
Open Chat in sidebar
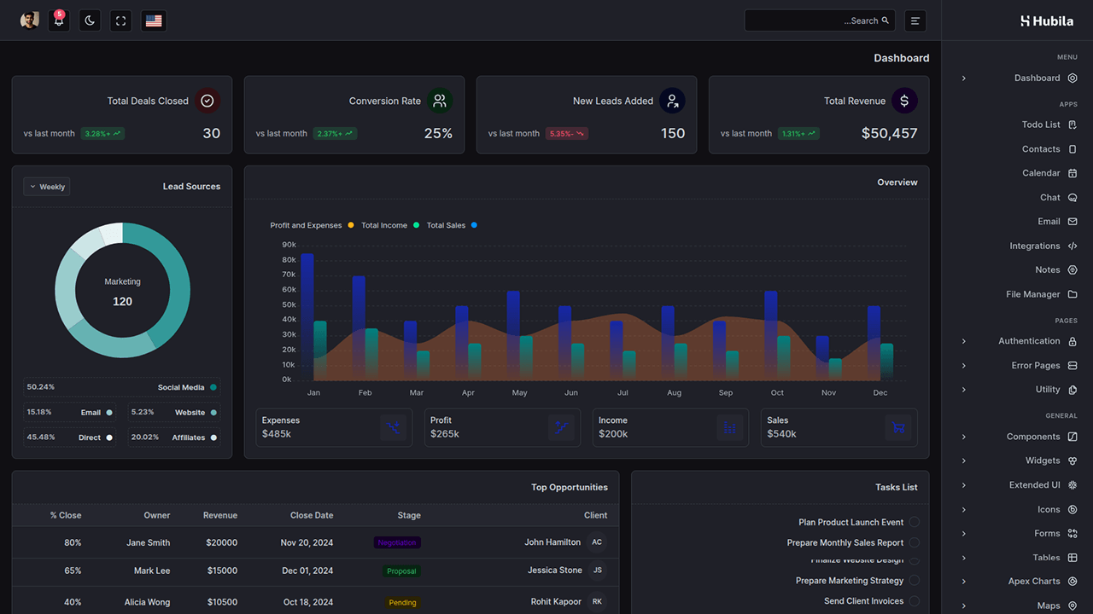(1049, 197)
